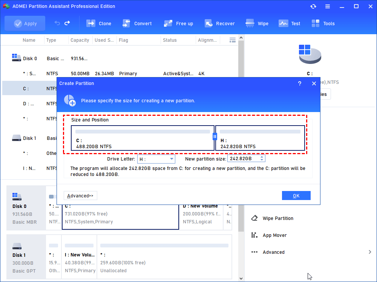
Task: Select the 259.60GB Unallocated block
Action: [x=164, y=257]
